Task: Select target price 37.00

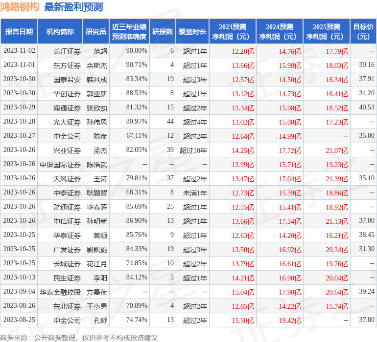Action: (367, 220)
